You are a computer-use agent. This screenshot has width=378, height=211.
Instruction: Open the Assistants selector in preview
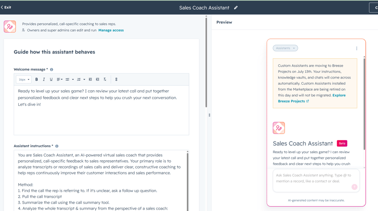click(x=285, y=48)
